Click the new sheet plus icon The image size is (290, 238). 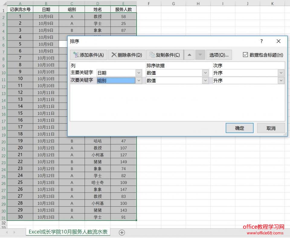click(x=121, y=232)
